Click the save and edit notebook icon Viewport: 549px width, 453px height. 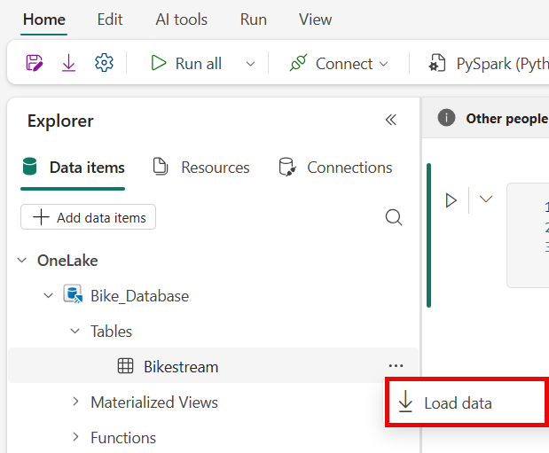coord(35,63)
